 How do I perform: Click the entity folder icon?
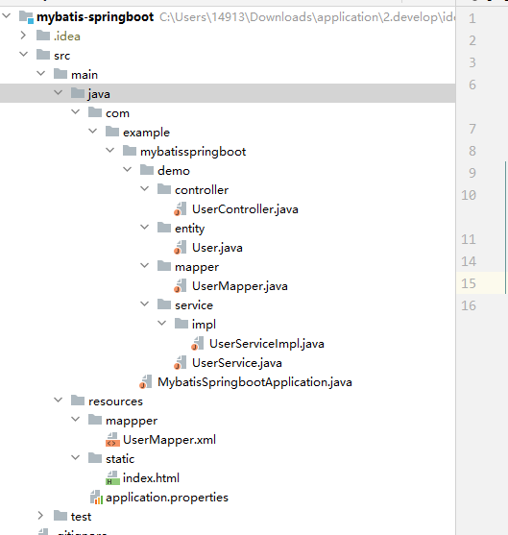(x=164, y=228)
